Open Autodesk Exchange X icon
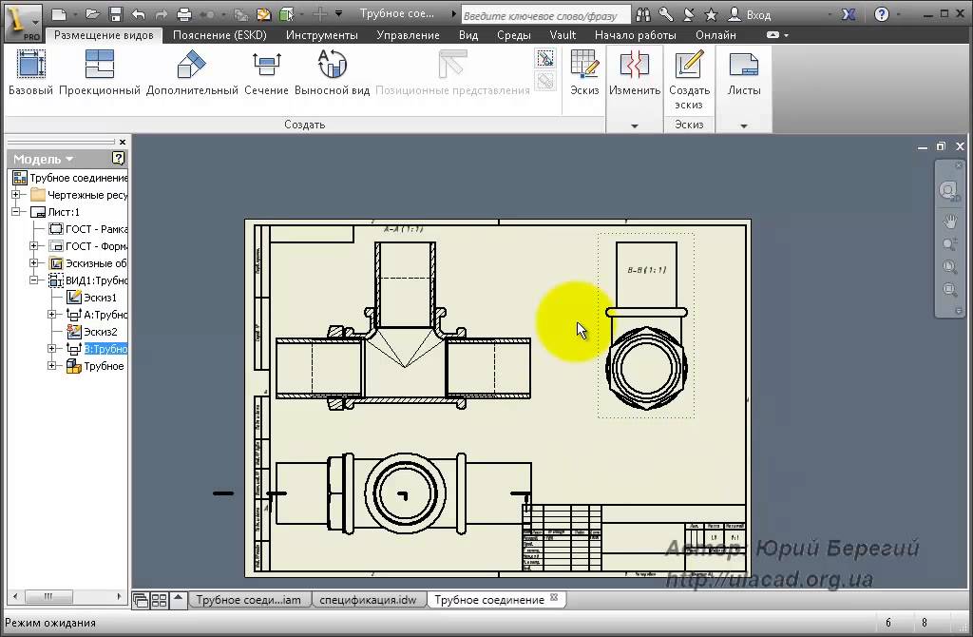Screen dimensions: 973x637 pyautogui.click(x=849, y=13)
